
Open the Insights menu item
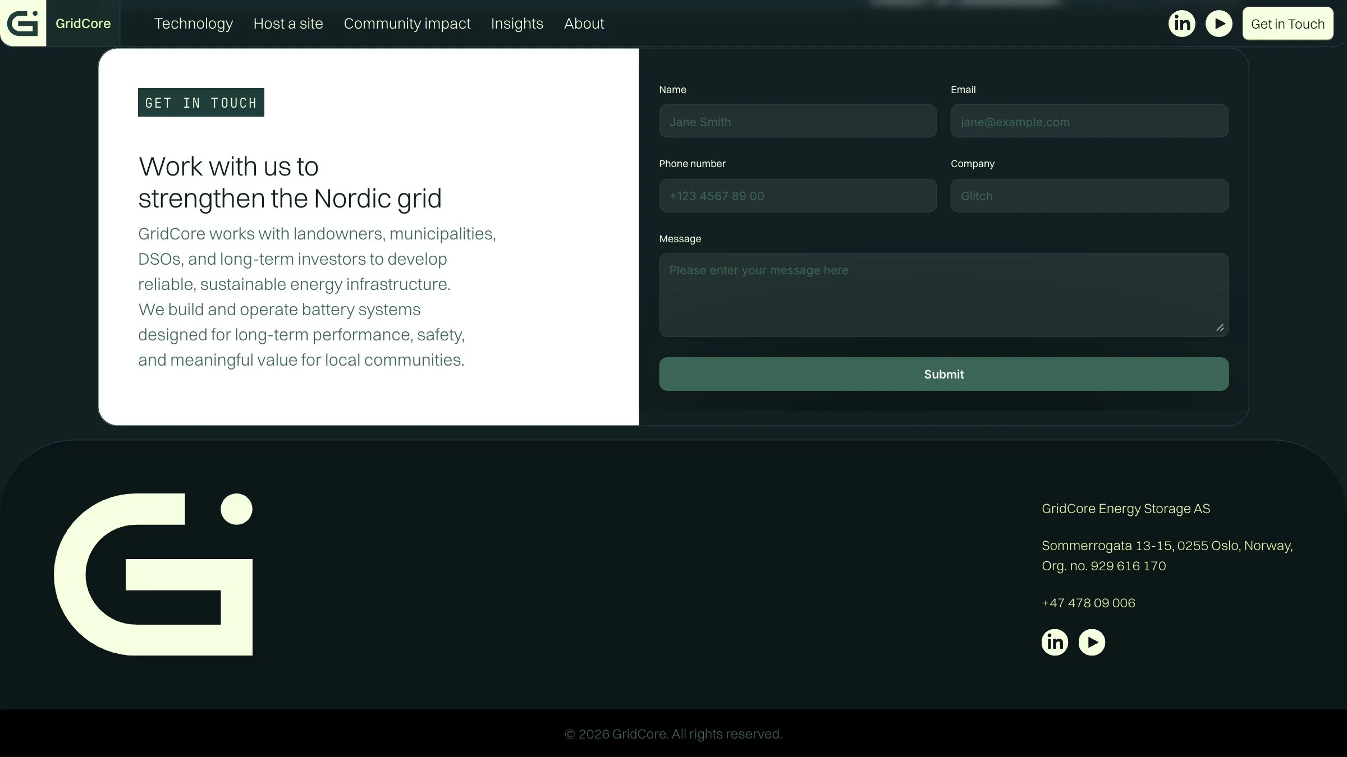[x=517, y=24]
